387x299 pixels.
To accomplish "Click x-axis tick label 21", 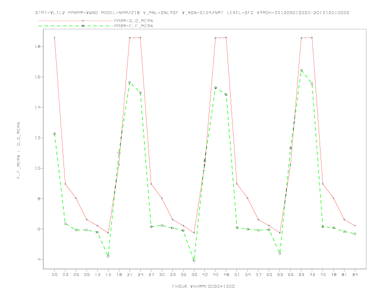I will 129,275.
